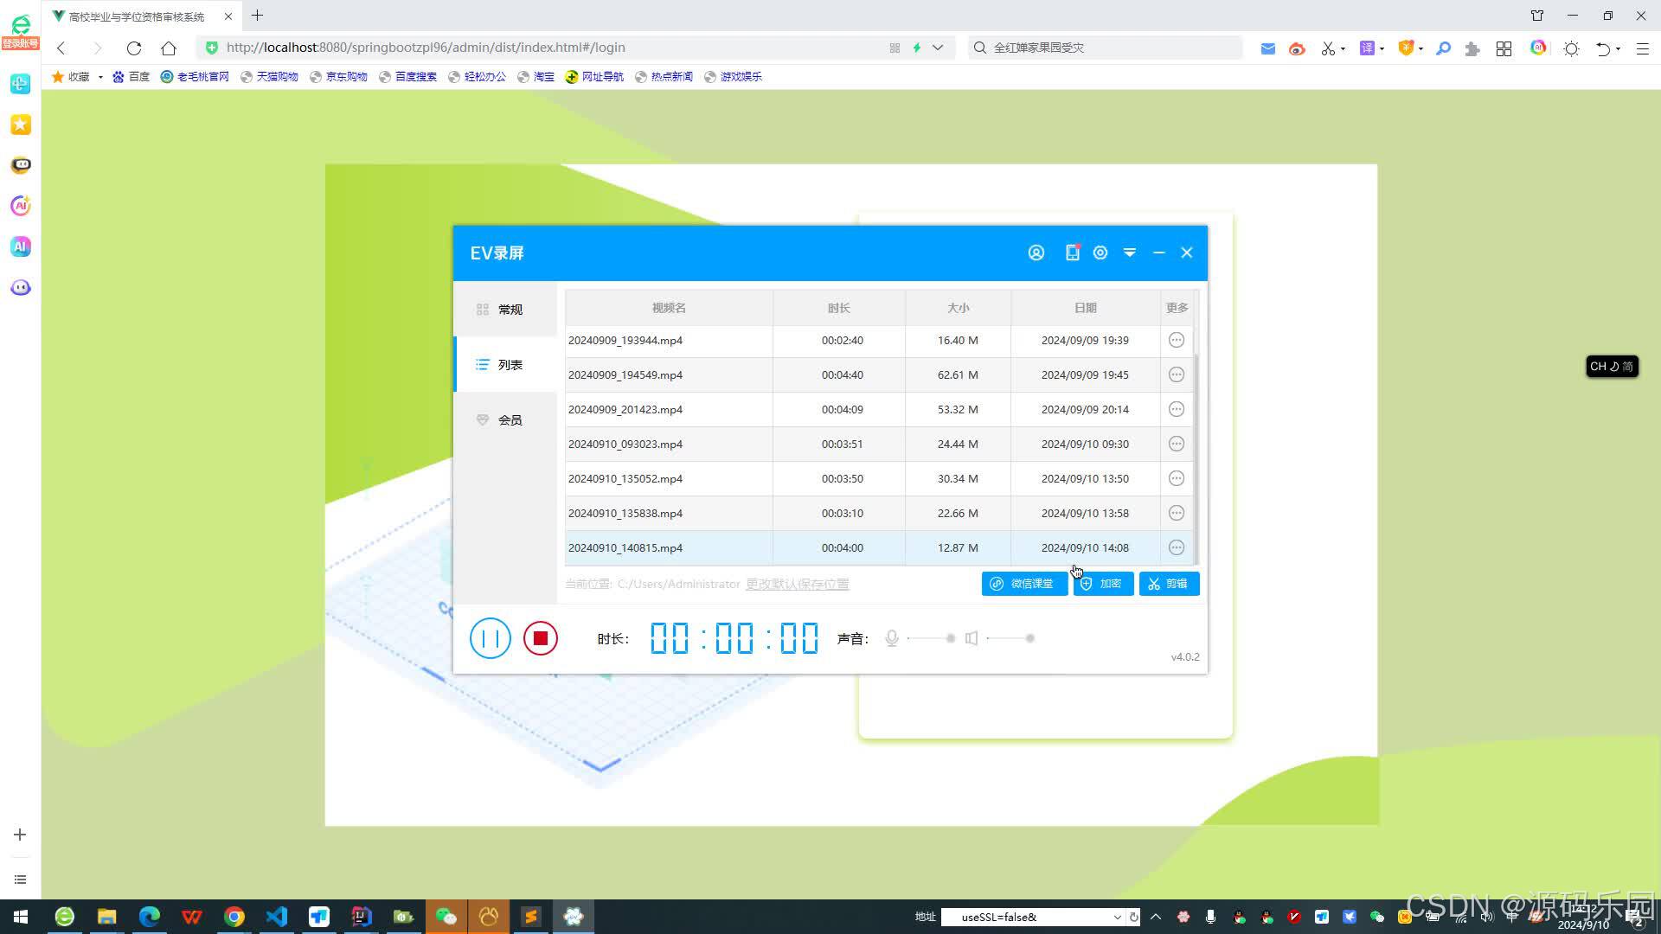
Task: Adjust the microphone volume slider
Action: 930,638
